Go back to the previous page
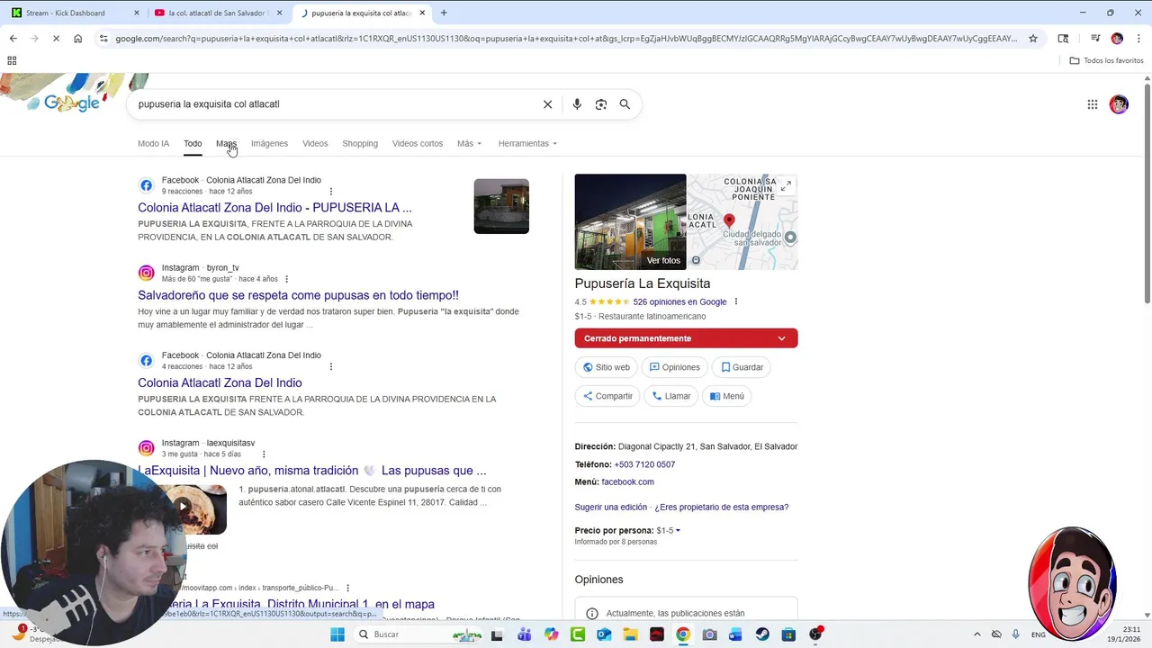The height and width of the screenshot is (648, 1152). coord(13,39)
